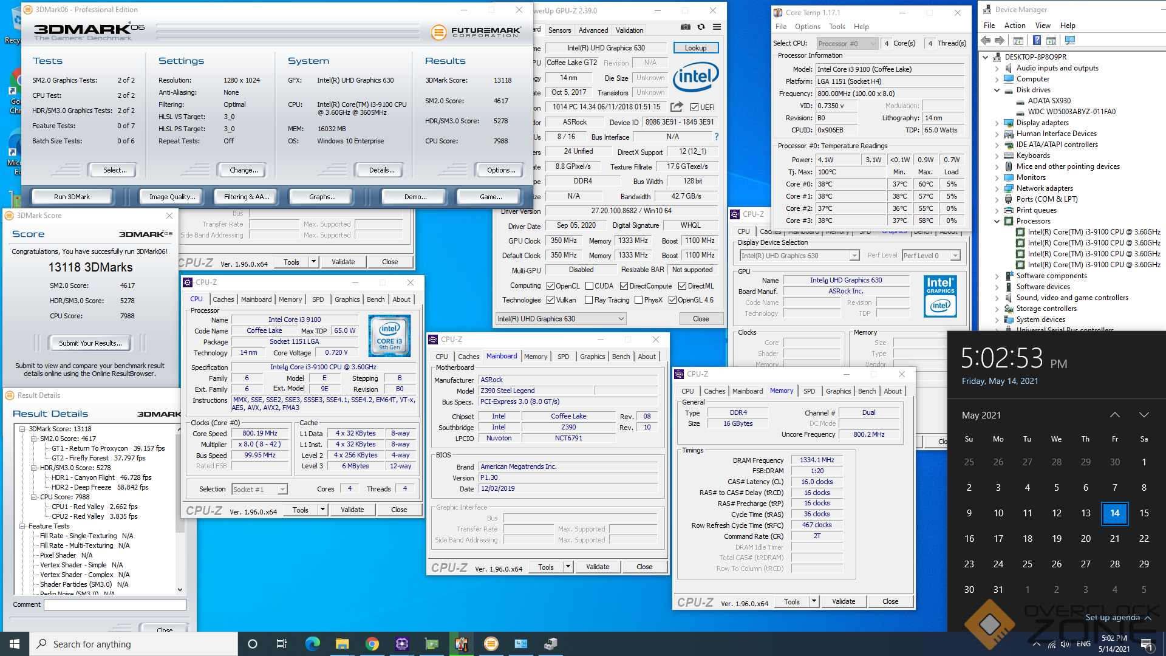Toggle the Ray Tracing checkbox
This screenshot has width=1166, height=656.
pyautogui.click(x=588, y=300)
